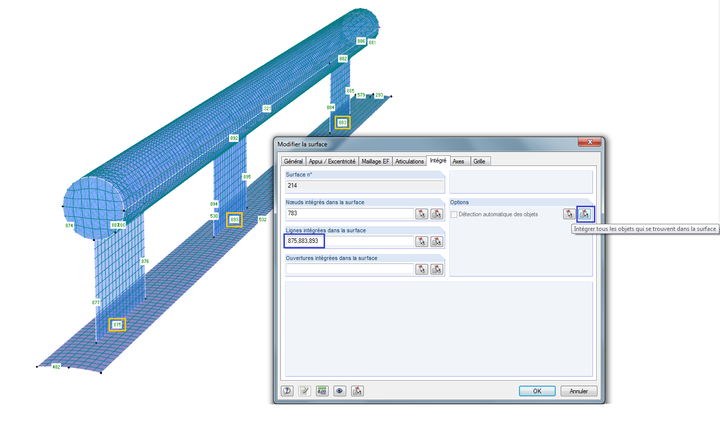This screenshot has width=720, height=435.
Task: Click line label 885 on far support
Action: point(350,91)
